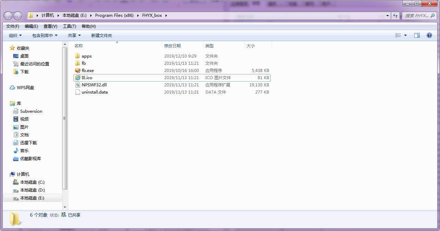The width and height of the screenshot is (440, 231).
Task: Open the 工具(T) menu
Action: [69, 26]
